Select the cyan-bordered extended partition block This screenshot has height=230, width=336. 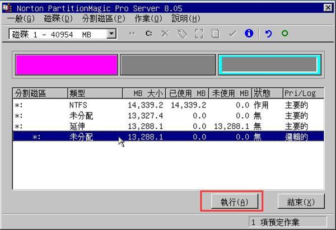click(269, 65)
